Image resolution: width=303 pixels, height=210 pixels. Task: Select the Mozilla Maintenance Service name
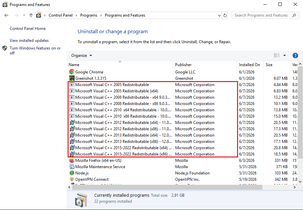tap(100, 166)
